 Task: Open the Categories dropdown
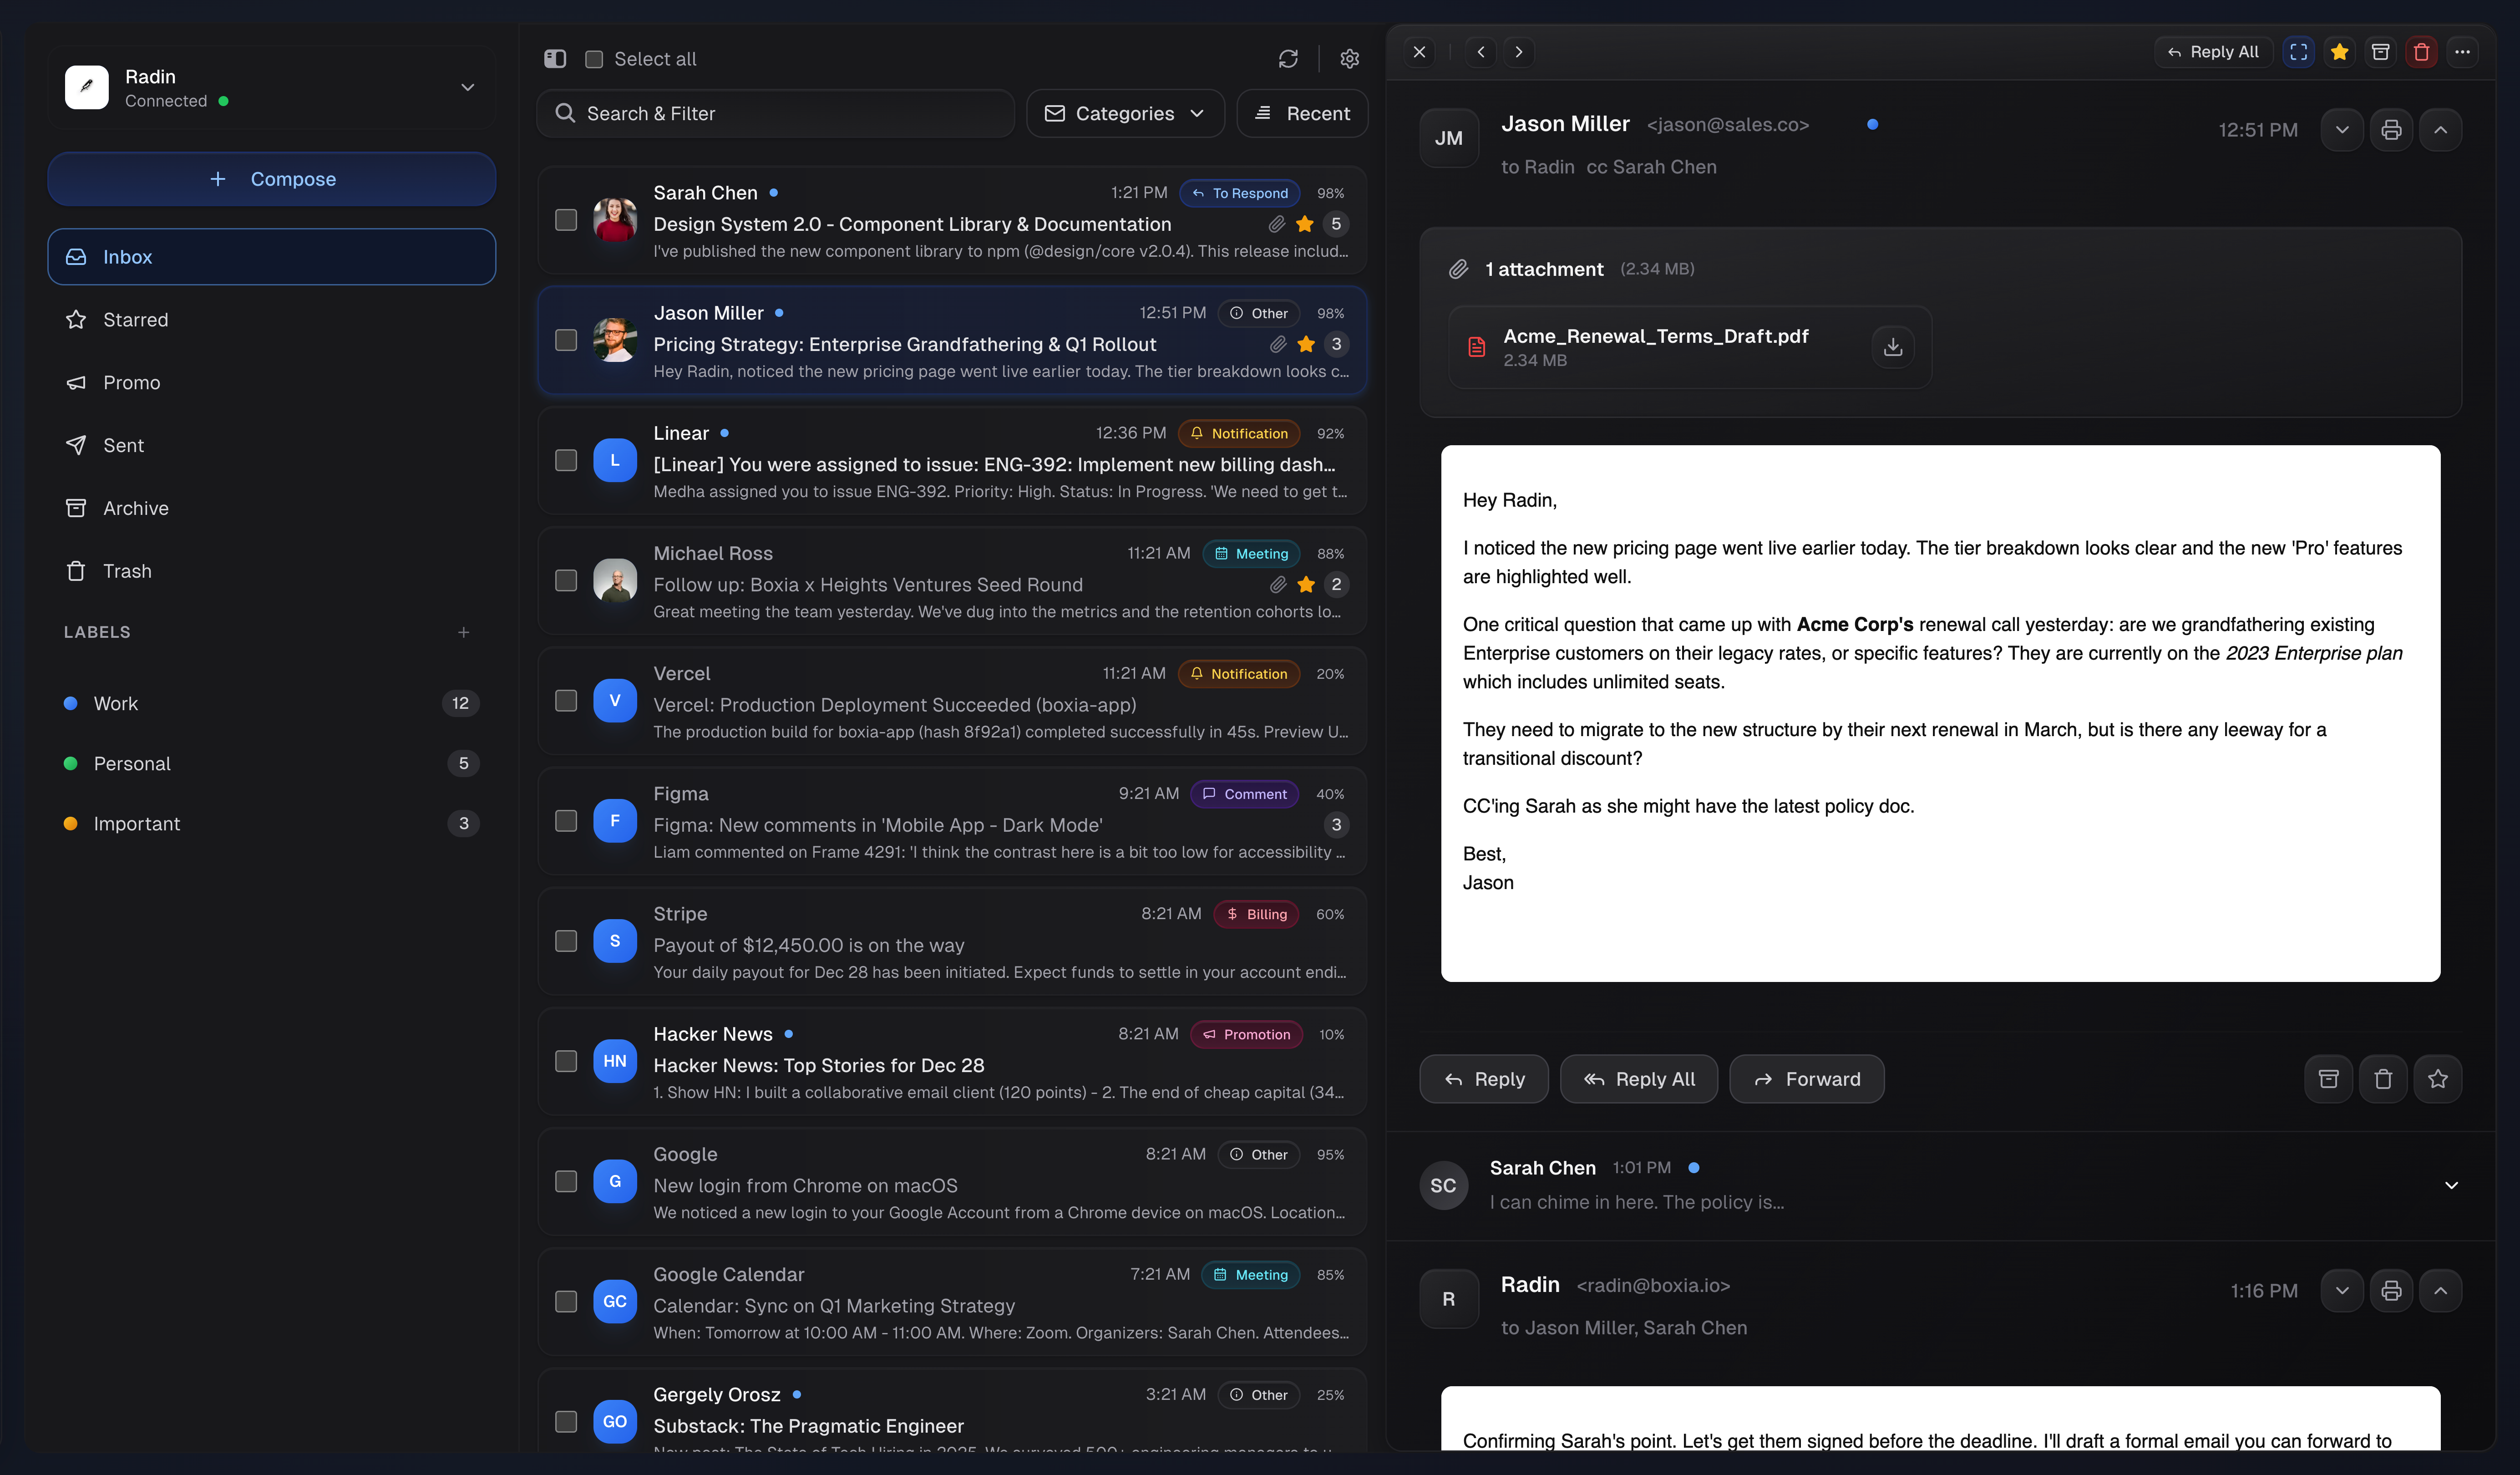point(1125,113)
